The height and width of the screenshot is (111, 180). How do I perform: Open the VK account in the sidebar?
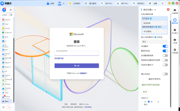7,41
